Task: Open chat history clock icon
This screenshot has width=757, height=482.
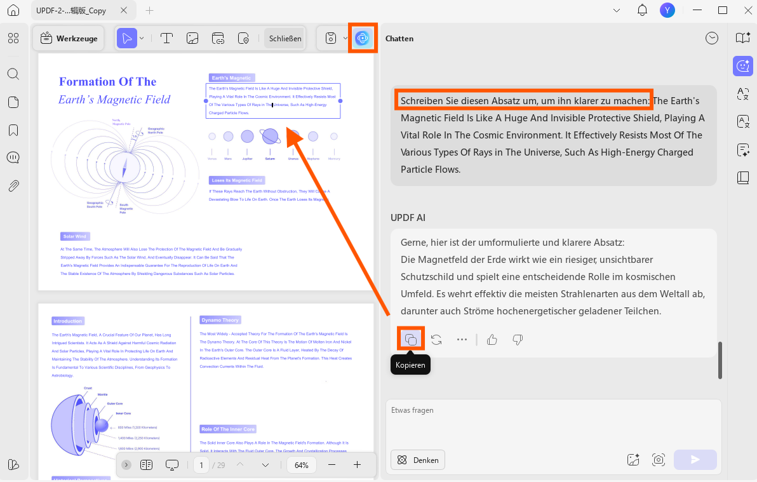Action: [x=711, y=38]
